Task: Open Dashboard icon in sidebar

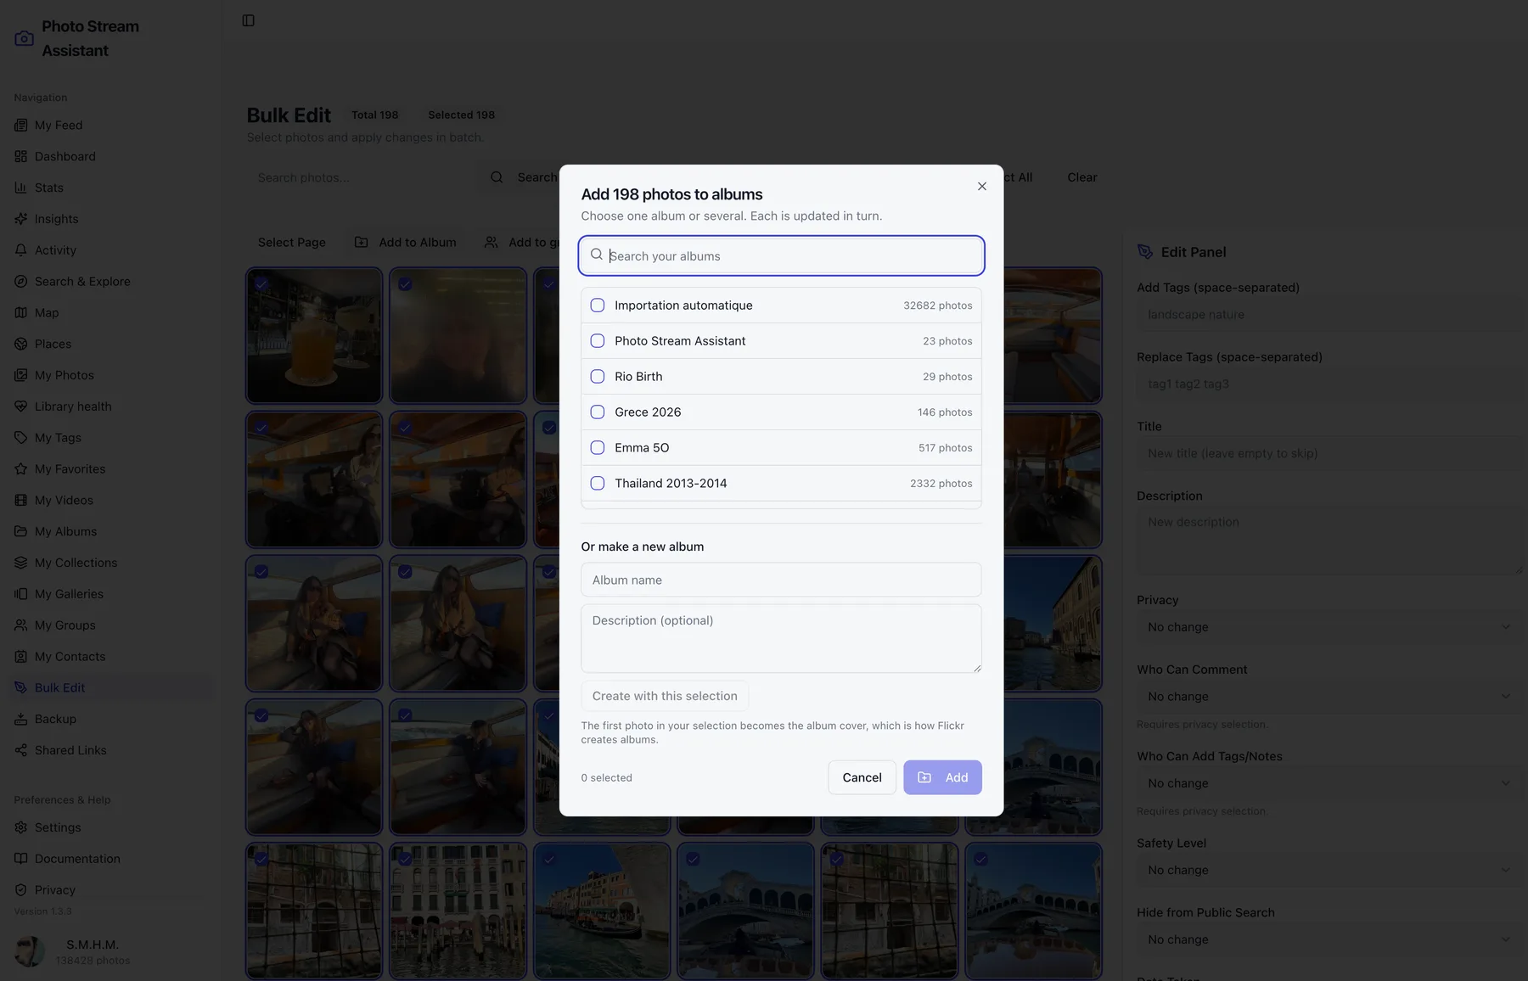Action: 21,156
